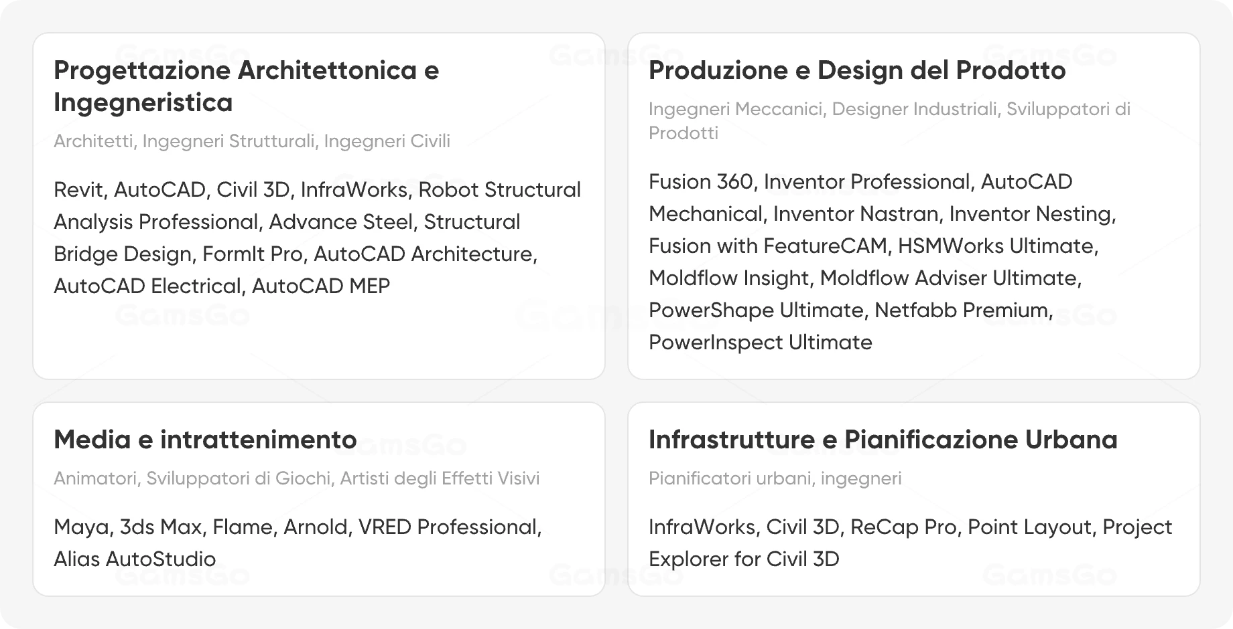The image size is (1233, 629).
Task: Click the Progettazione Architettonica e Ingegneristica heading
Action: coord(246,86)
